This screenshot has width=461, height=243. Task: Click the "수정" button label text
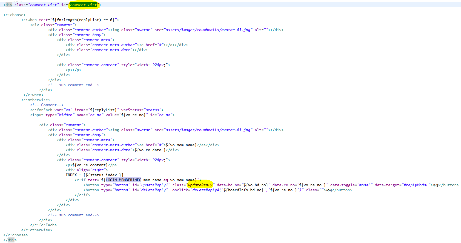[x=436, y=185]
